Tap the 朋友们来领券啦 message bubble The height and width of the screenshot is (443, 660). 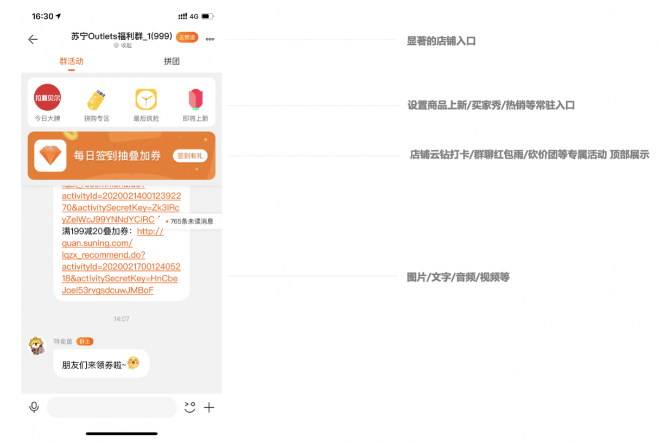coord(101,364)
